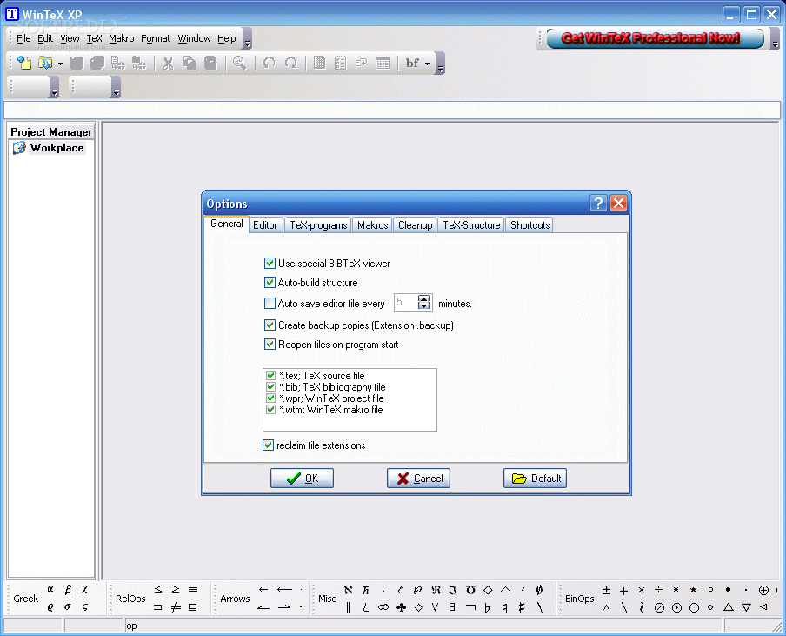
Task: Close the Options dialog
Action: coord(618,203)
